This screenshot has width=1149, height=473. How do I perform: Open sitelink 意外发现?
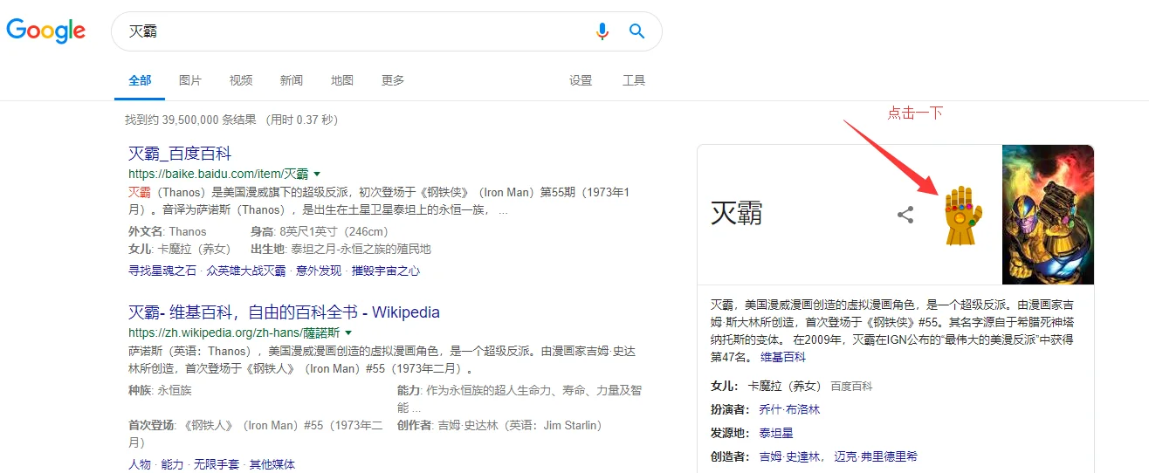point(319,271)
